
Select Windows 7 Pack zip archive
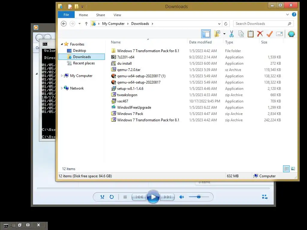130,114
